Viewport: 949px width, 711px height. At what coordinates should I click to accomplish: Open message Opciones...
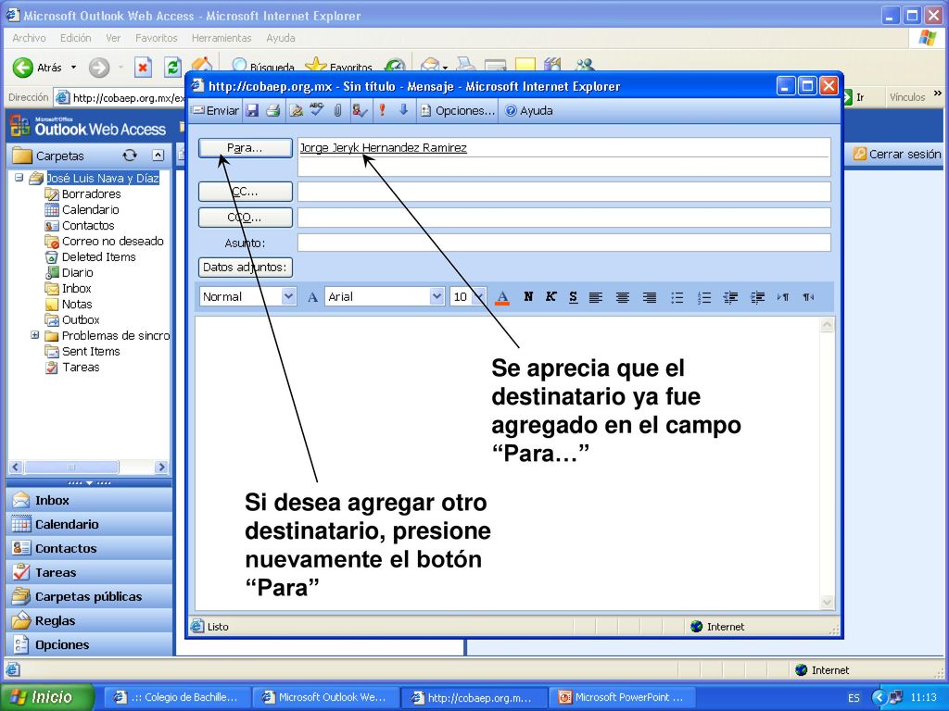point(458,111)
